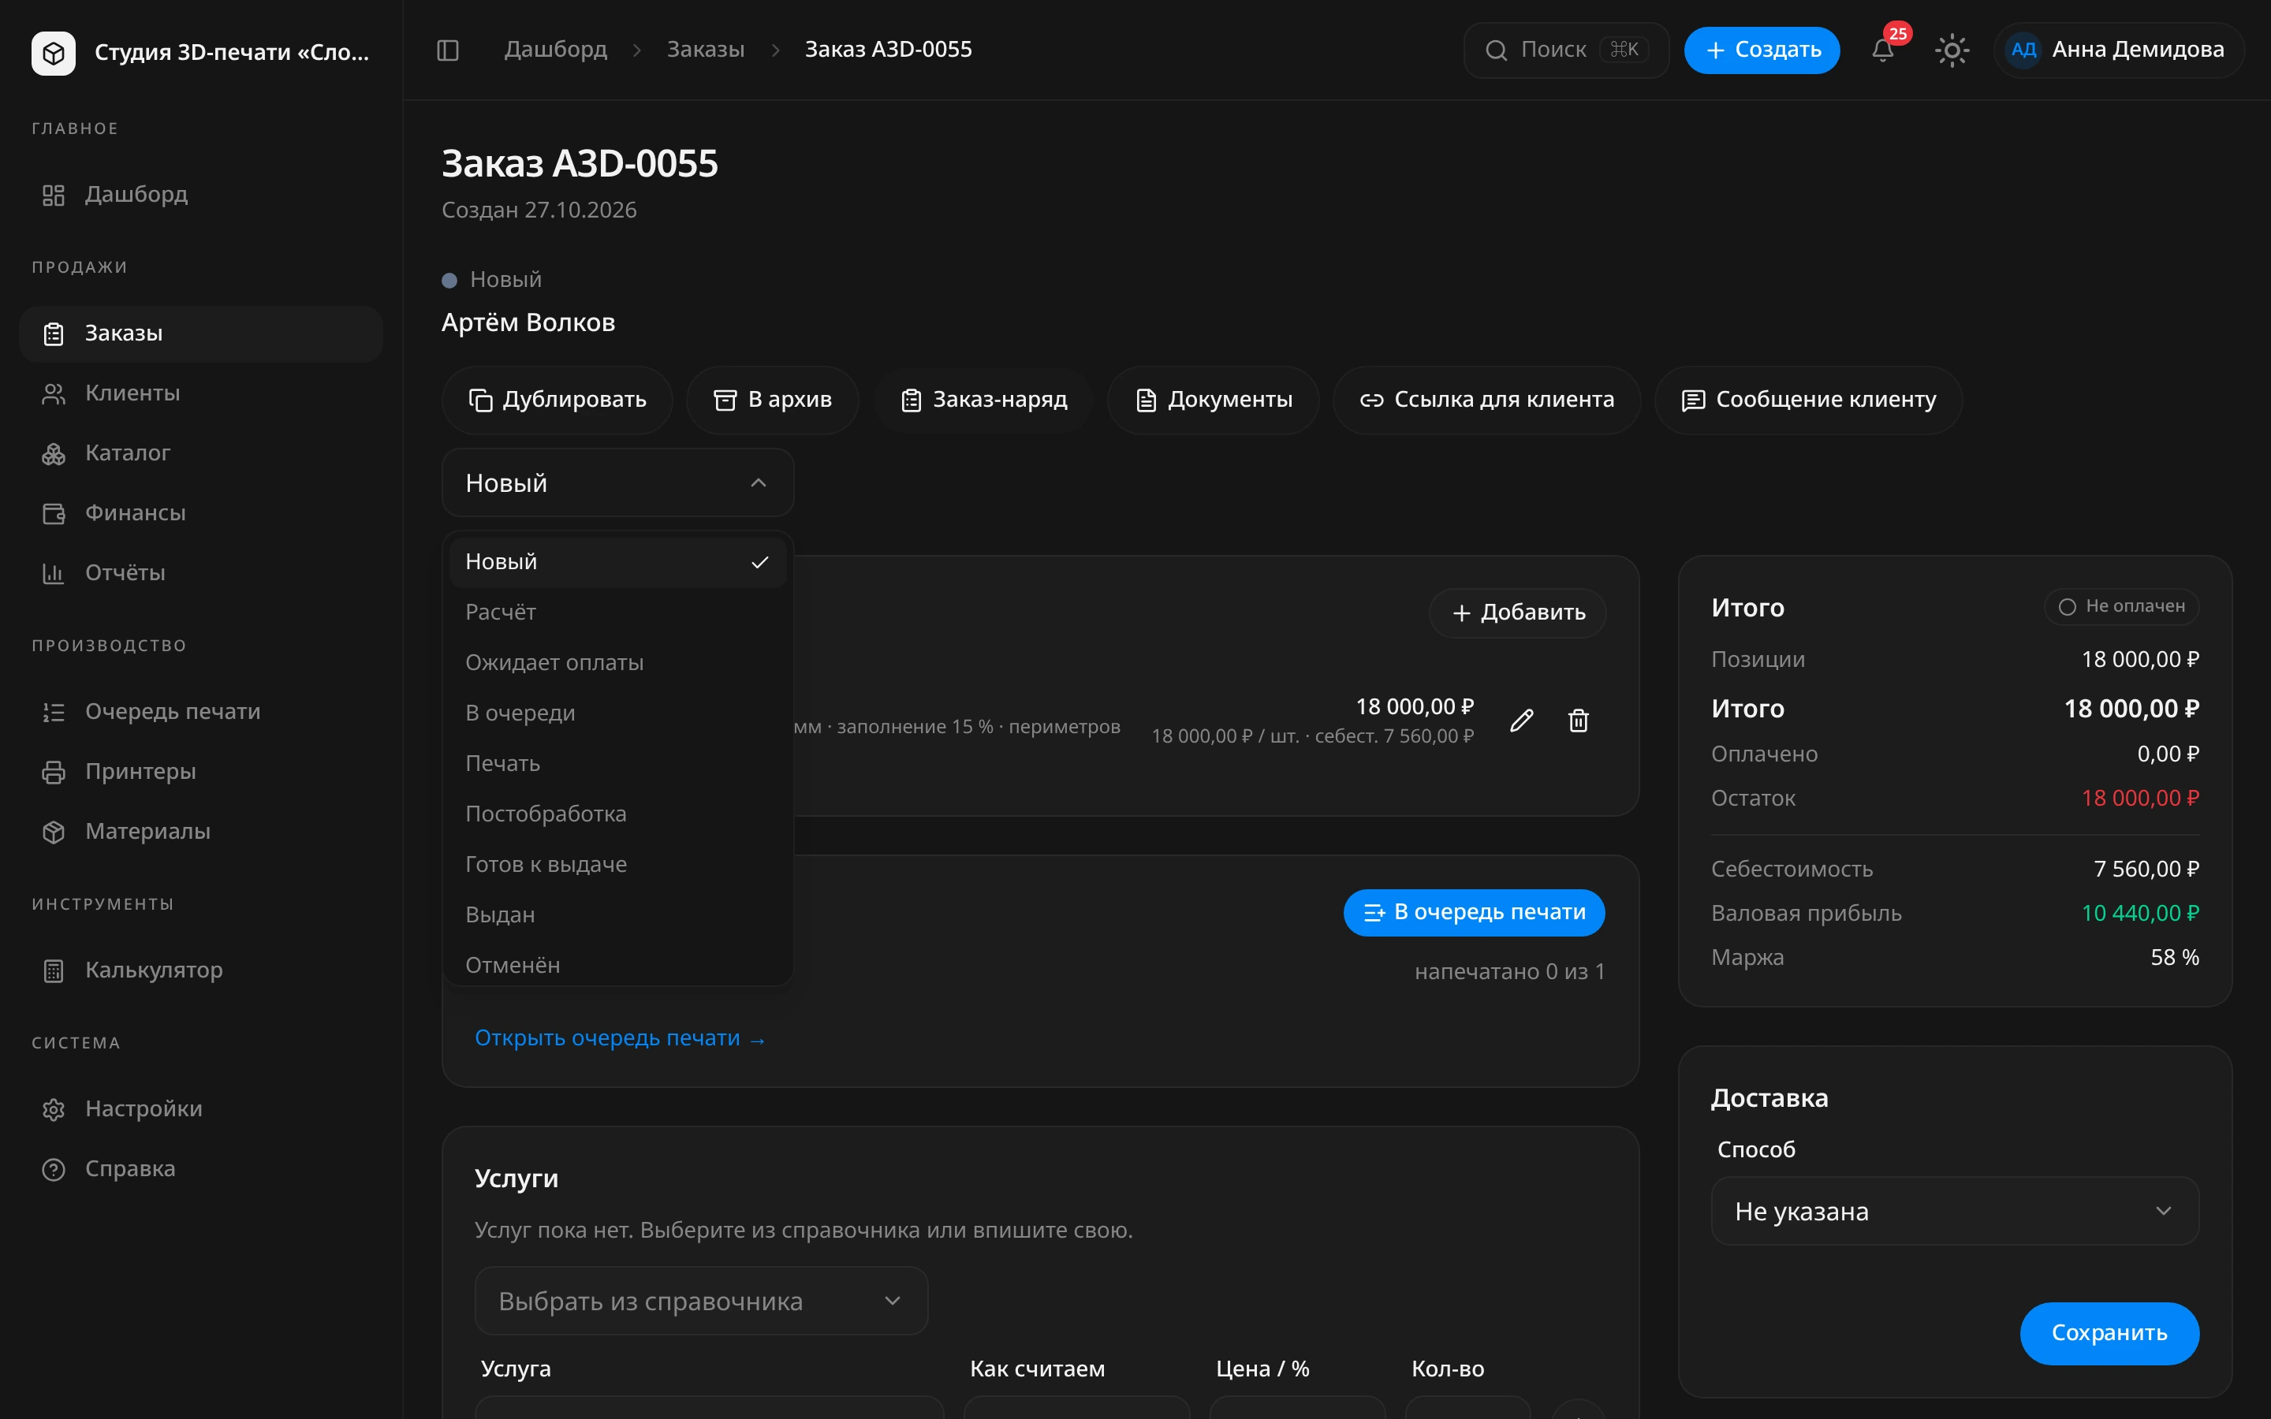Viewport: 2271px width, 1419px height.
Task: Open Материалы in the sidebar
Action: point(201,832)
